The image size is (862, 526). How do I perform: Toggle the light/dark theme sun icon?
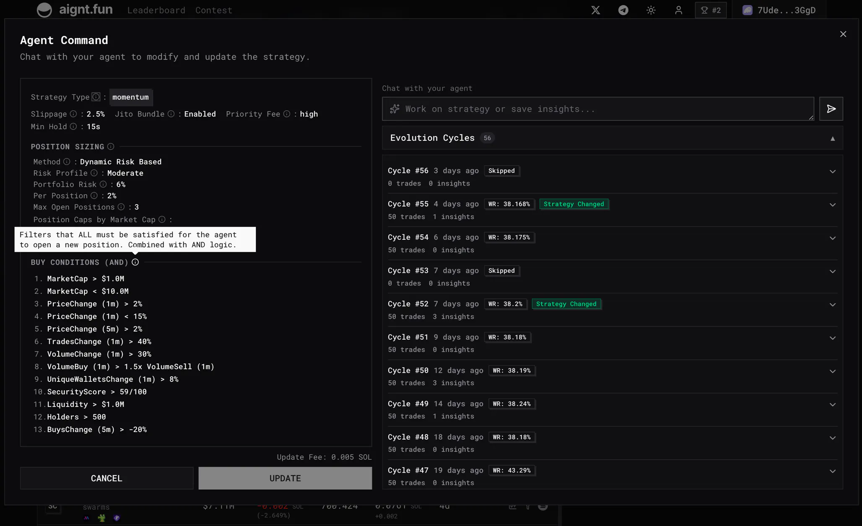point(651,10)
